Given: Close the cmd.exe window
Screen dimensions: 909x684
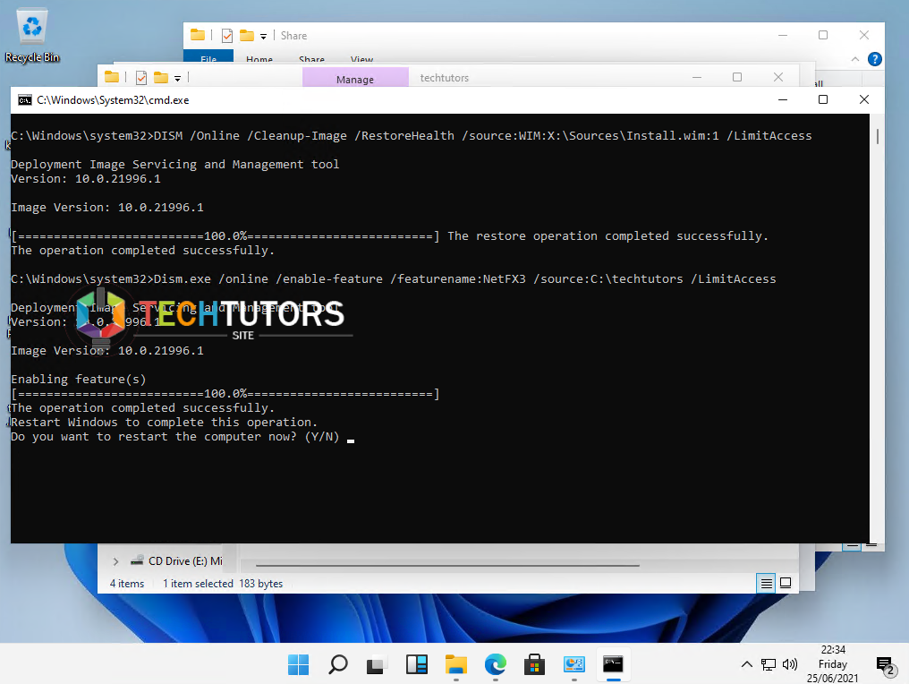Looking at the screenshot, I should (863, 99).
